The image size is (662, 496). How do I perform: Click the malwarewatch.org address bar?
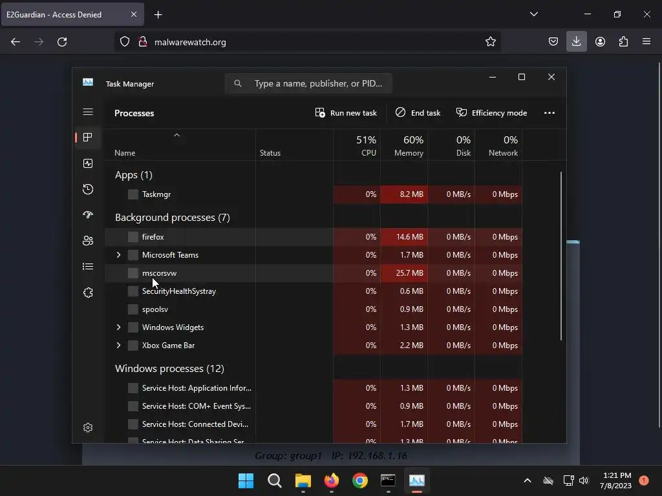[307, 42]
